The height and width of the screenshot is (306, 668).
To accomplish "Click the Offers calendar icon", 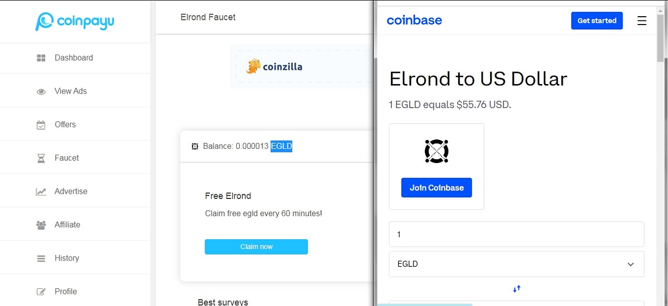I will pos(41,125).
